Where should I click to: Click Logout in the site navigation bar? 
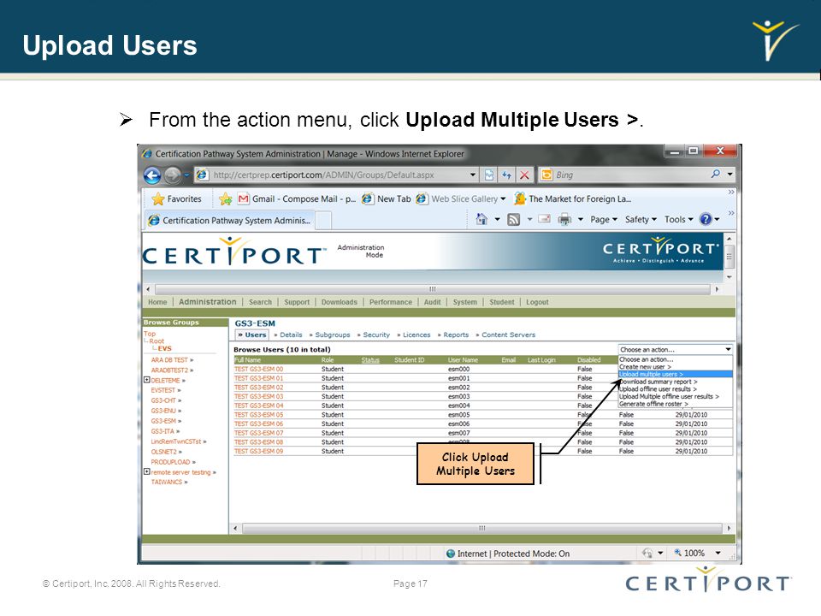537,302
